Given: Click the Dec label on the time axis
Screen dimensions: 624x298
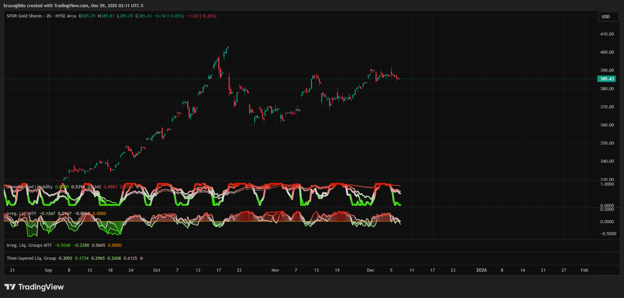Looking at the screenshot, I should (370, 270).
